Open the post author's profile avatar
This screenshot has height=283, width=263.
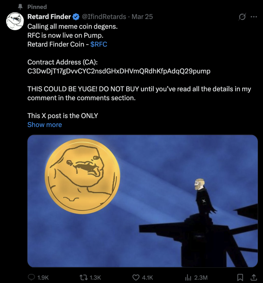click(15, 21)
